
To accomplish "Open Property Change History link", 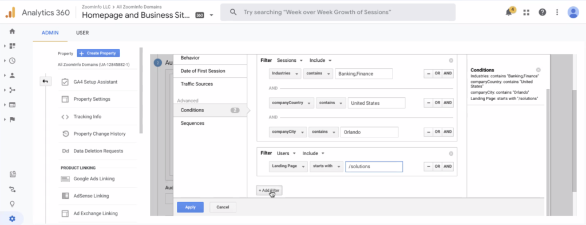I will (x=100, y=134).
